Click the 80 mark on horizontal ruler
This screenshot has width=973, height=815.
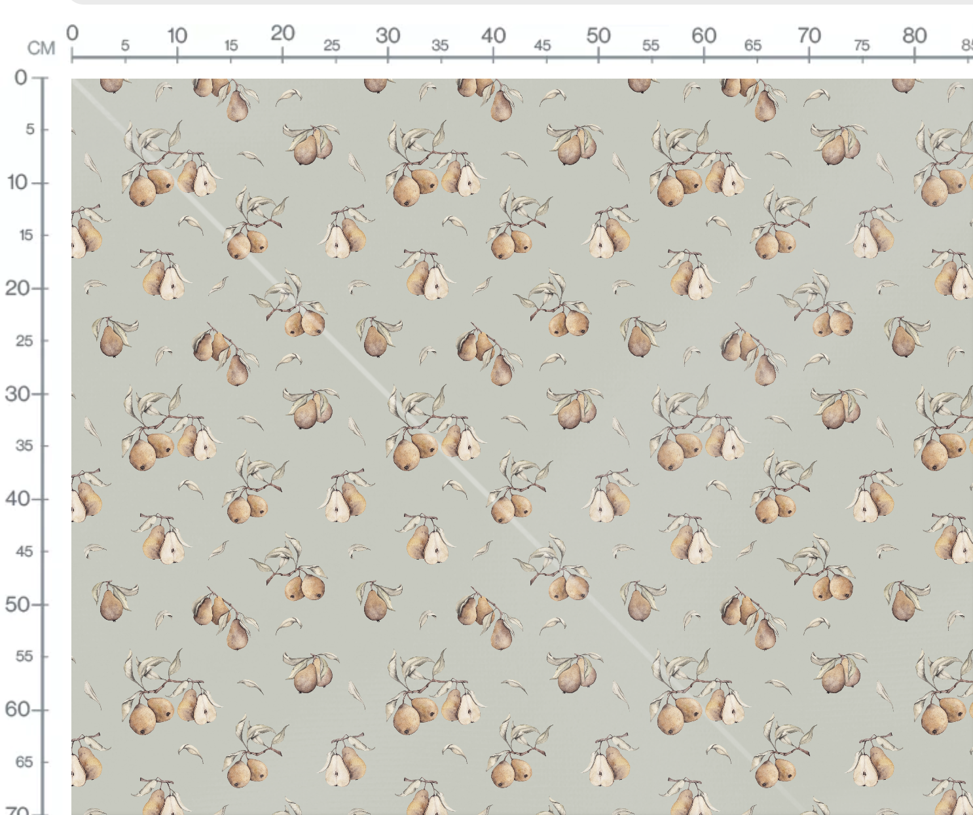[x=914, y=35]
